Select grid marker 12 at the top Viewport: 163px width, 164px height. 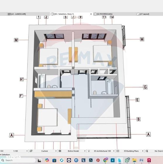coord(112,17)
